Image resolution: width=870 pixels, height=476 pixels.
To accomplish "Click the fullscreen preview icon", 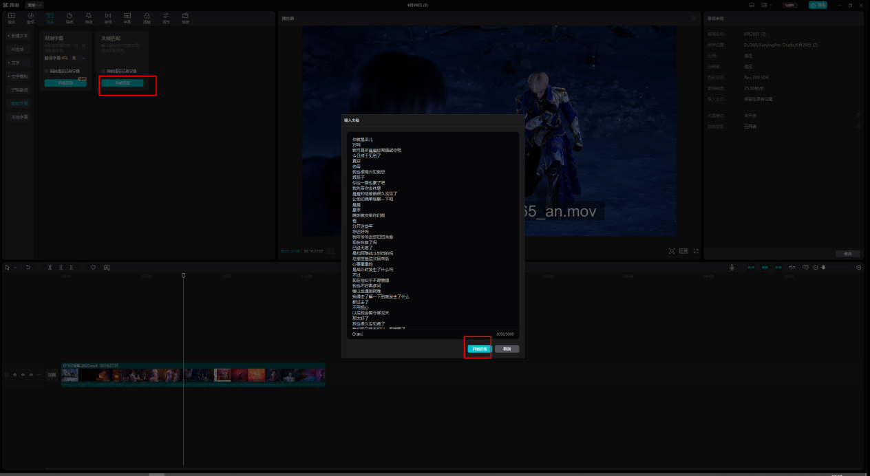I will [x=696, y=251].
